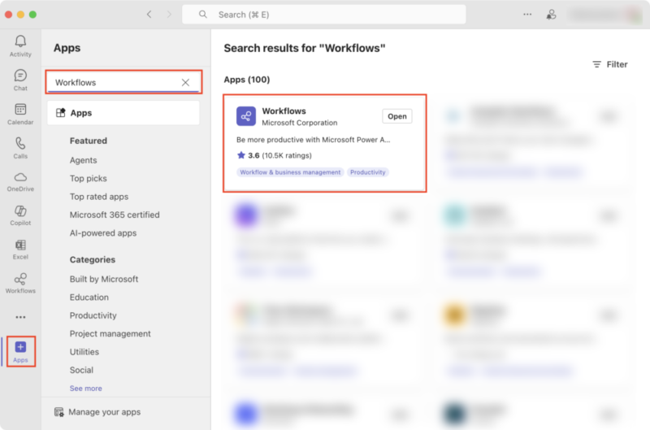Select the Education category
The width and height of the screenshot is (650, 430).
click(89, 298)
